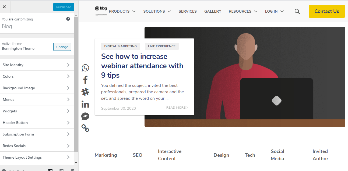
Task: Expand the Site Identity section
Action: click(x=37, y=65)
